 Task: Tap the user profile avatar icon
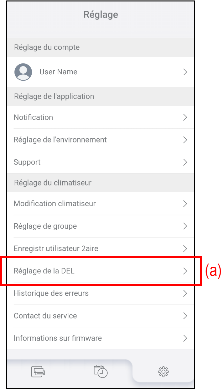click(23, 72)
